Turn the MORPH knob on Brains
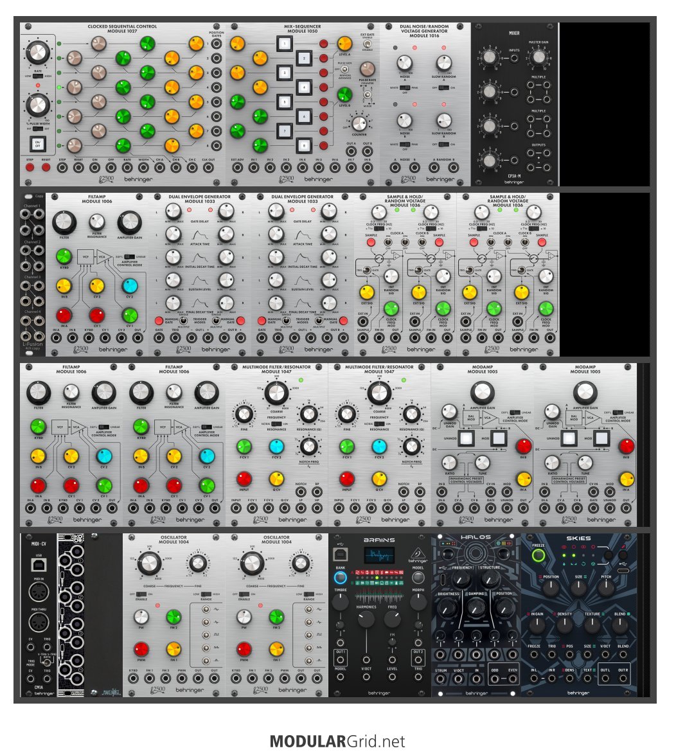676x755 pixels. pos(418,601)
